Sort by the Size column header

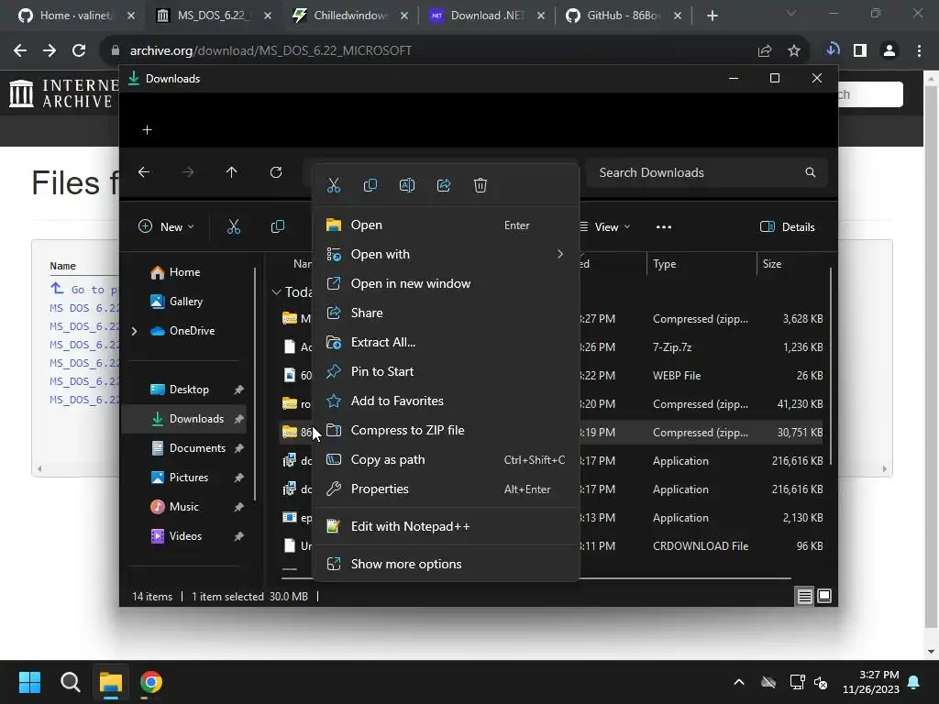point(793,264)
